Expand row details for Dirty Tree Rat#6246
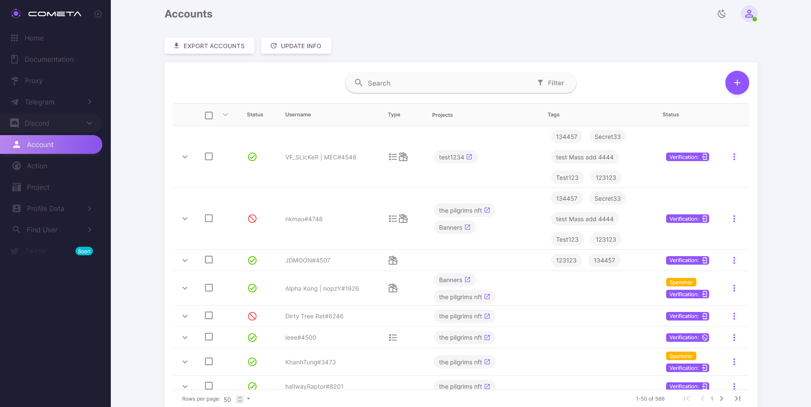Image resolution: width=811 pixels, height=407 pixels. click(185, 316)
